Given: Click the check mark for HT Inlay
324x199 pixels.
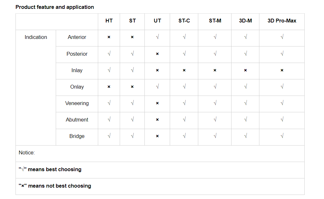Looking at the screenshot, I should (109, 70).
